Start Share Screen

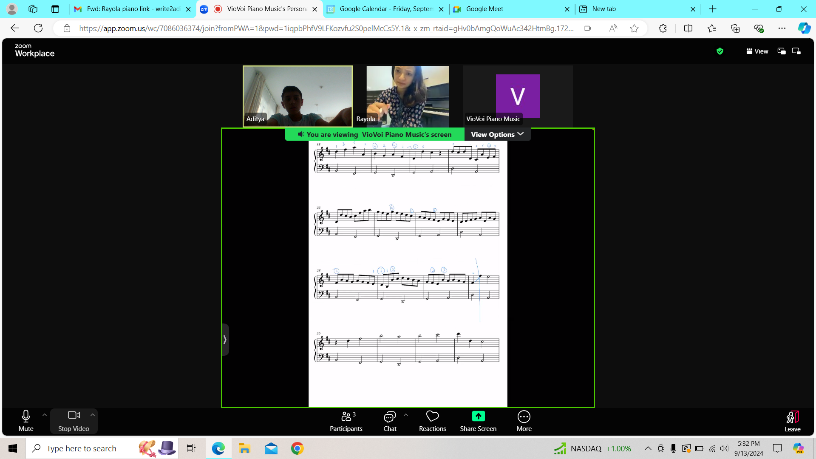tap(478, 421)
